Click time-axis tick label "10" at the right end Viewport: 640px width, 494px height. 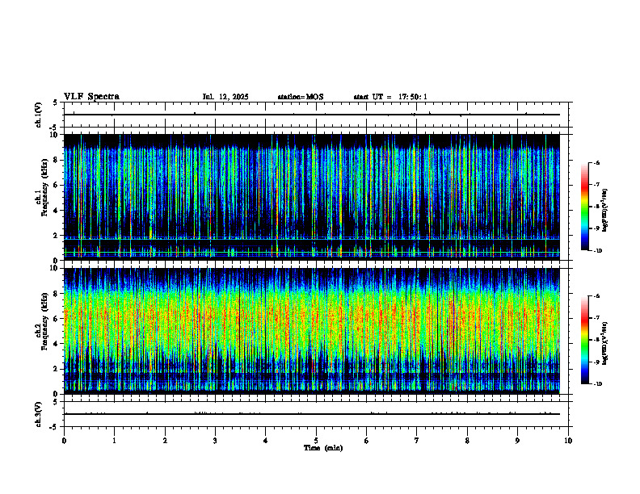(568, 441)
